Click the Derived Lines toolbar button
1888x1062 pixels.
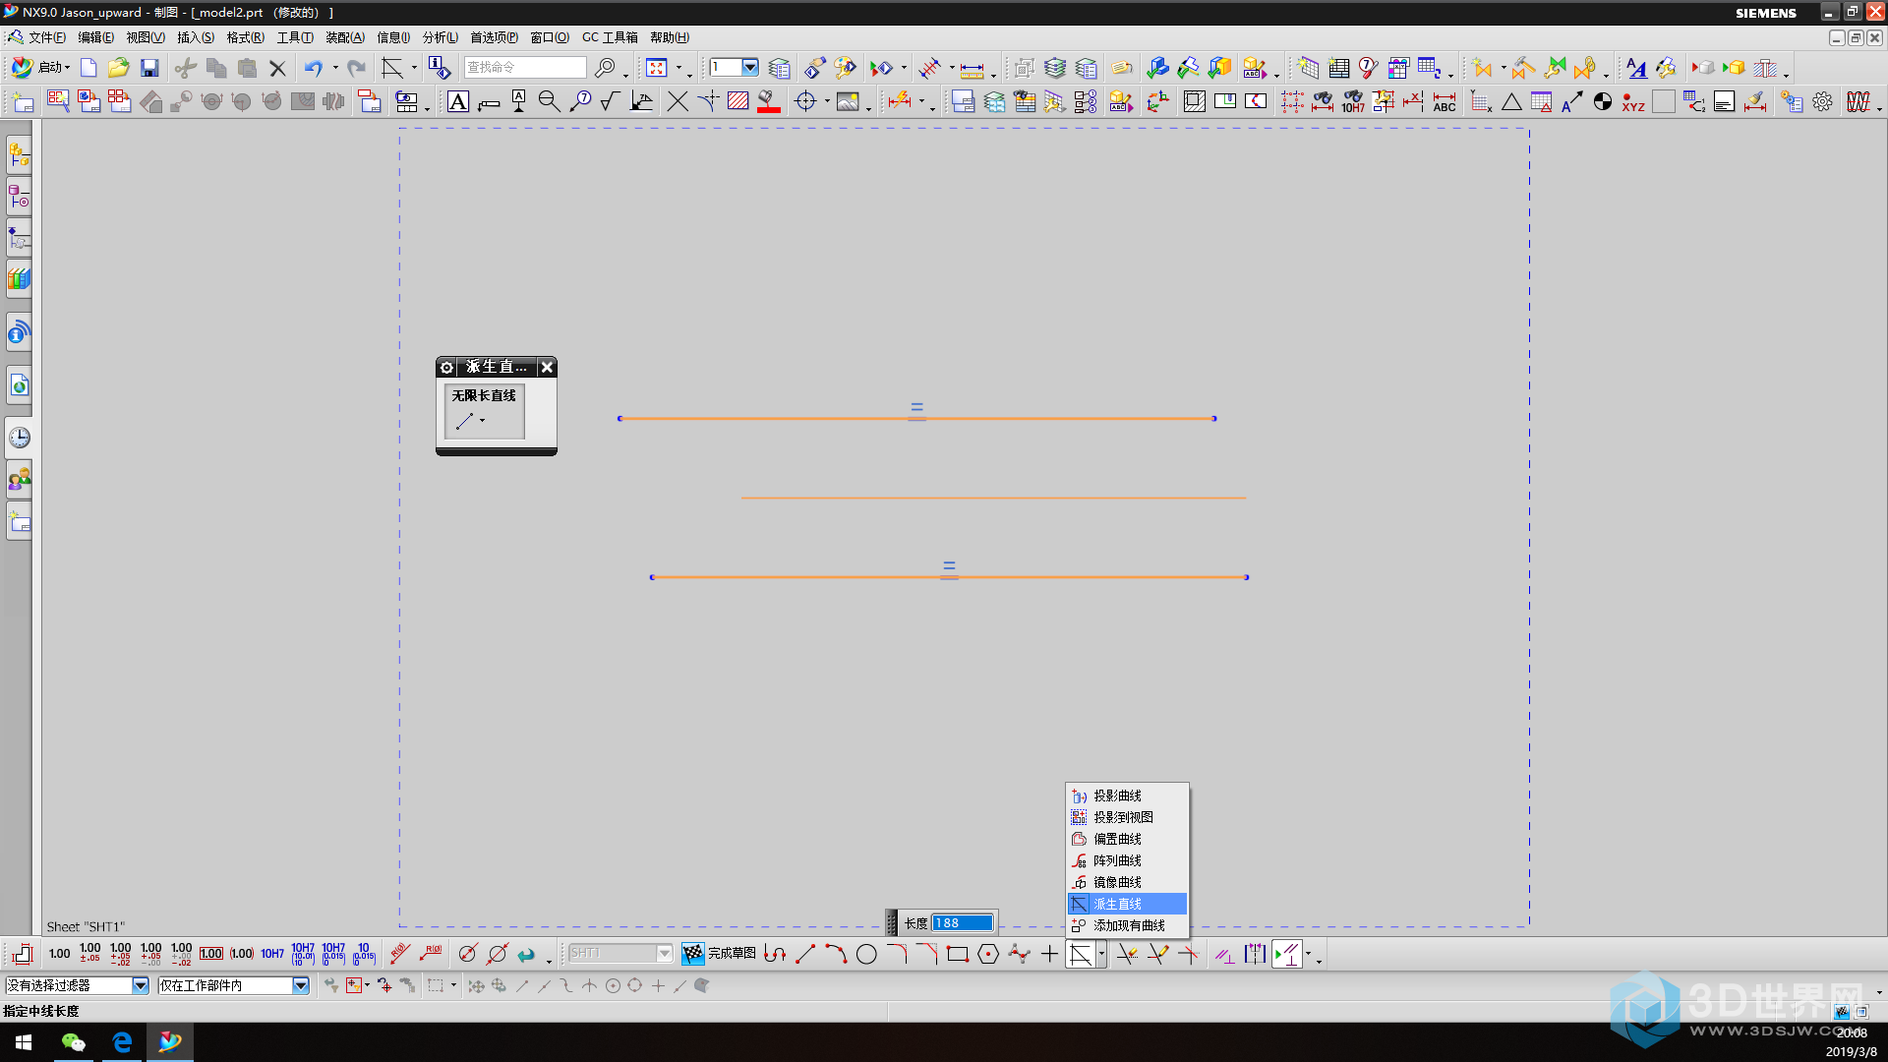[x=1081, y=954]
